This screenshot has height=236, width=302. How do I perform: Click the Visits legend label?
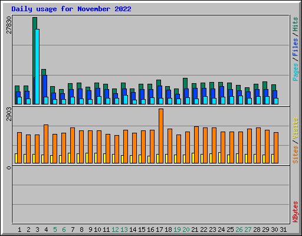click(296, 128)
